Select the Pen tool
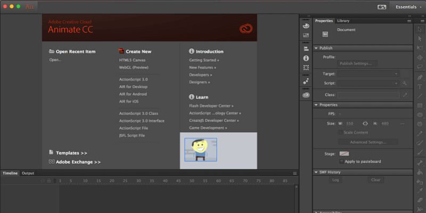 click(x=420, y=77)
